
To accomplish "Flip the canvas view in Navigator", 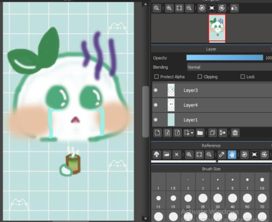I will click(234, 8).
